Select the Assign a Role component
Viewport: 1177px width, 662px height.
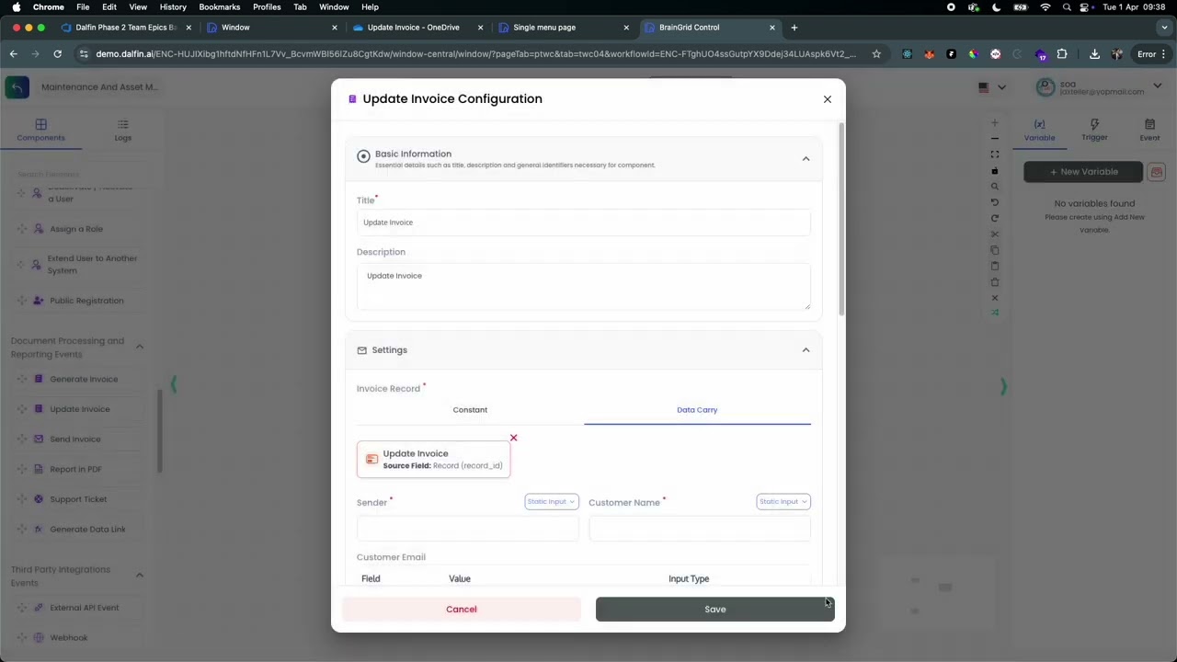[x=76, y=229]
